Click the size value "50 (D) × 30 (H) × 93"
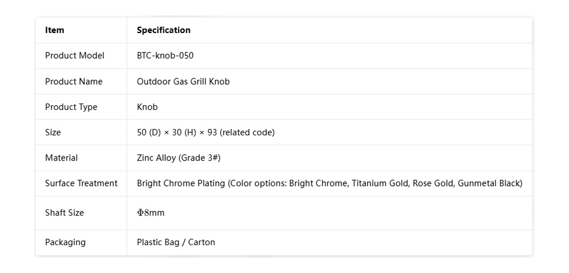 [178, 133]
